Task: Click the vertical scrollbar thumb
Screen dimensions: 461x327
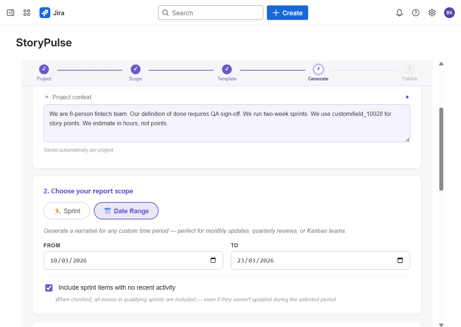Action: click(441, 149)
